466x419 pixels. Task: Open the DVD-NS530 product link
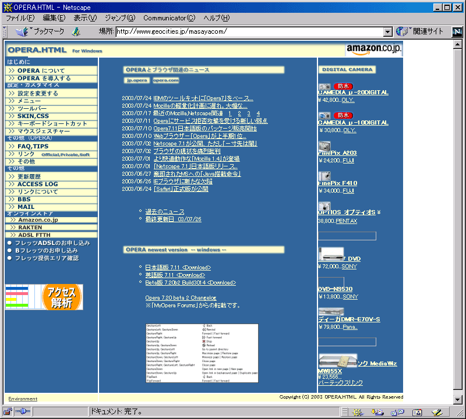click(336, 289)
